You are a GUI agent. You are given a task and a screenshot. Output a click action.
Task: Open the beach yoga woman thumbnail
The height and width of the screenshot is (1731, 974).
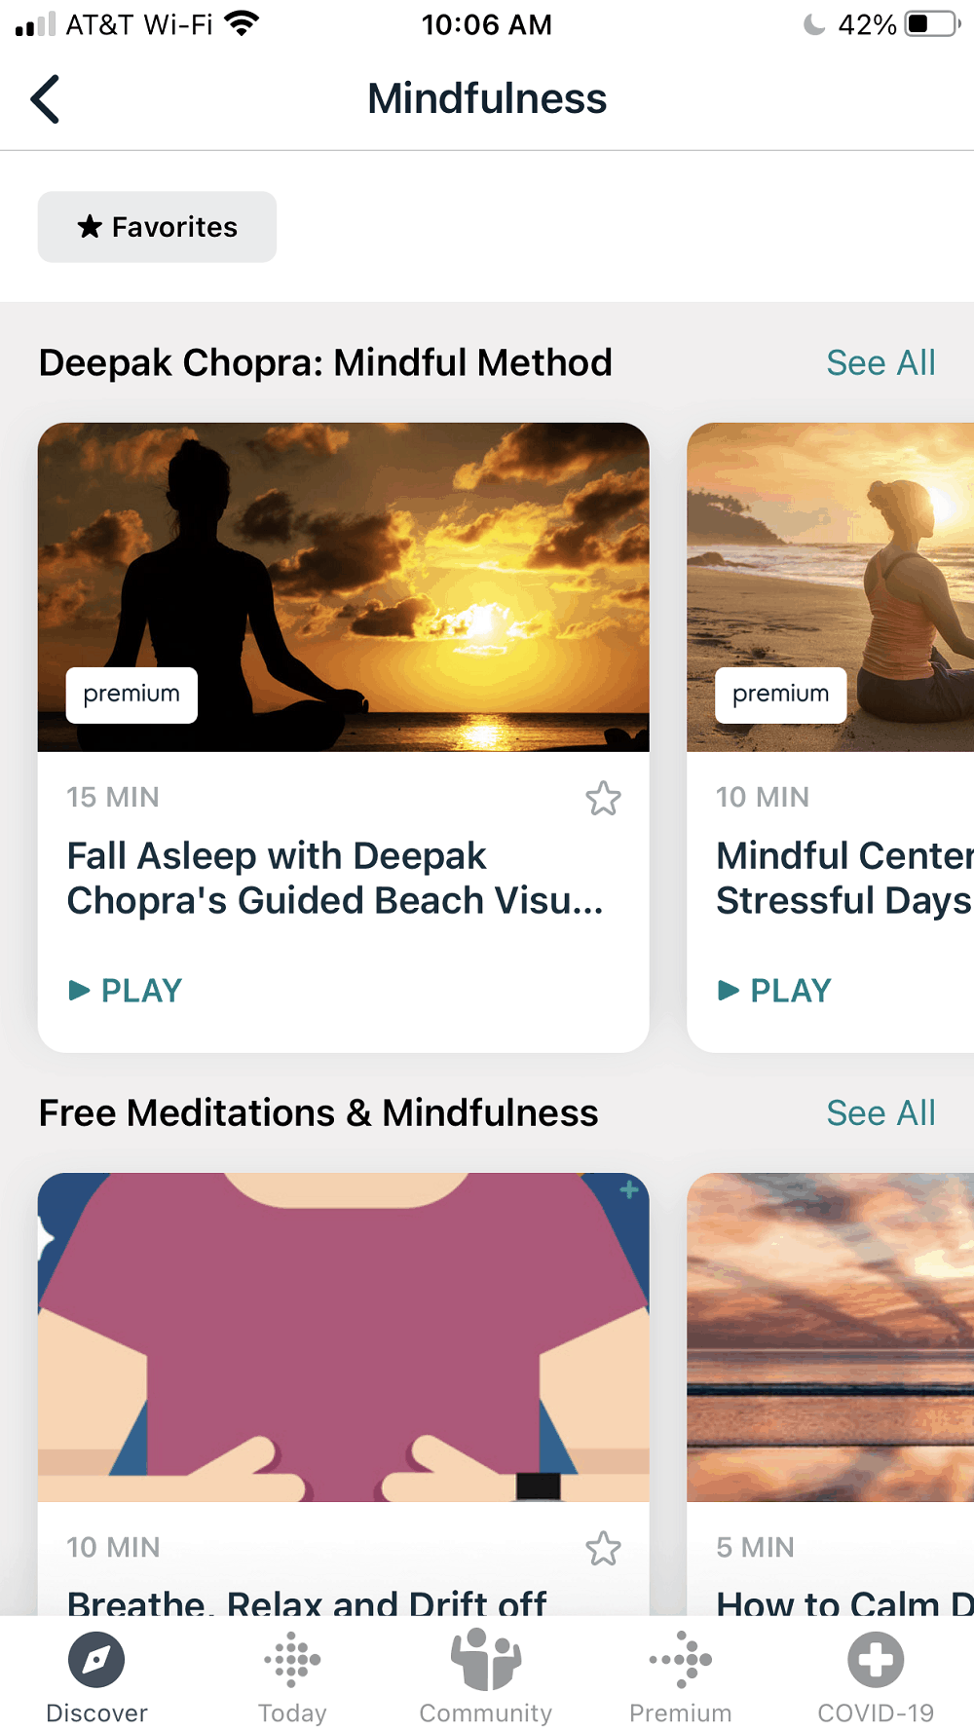tap(830, 586)
